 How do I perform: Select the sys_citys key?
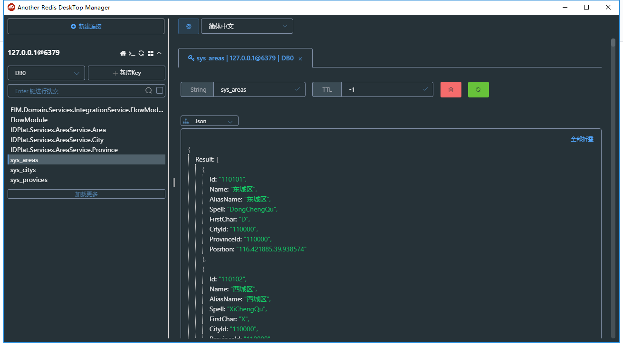[x=86, y=170]
